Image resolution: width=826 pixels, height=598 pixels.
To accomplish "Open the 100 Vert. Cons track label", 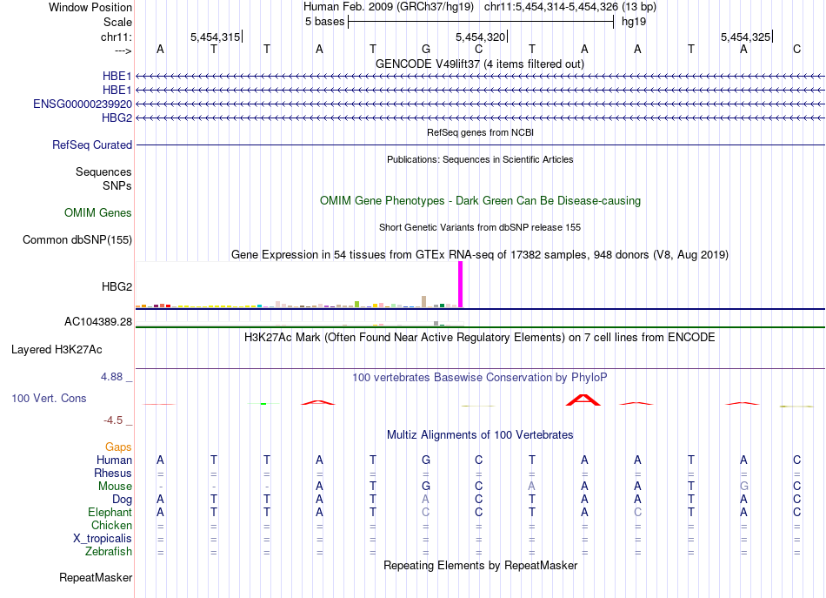I will tap(49, 398).
